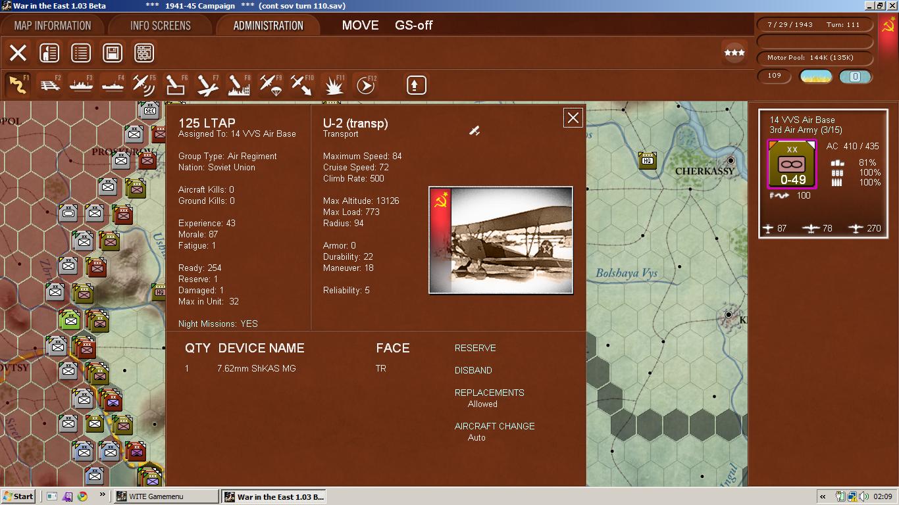The width and height of the screenshot is (899, 505).
Task: Open the Info Screens tab
Action: tap(161, 26)
